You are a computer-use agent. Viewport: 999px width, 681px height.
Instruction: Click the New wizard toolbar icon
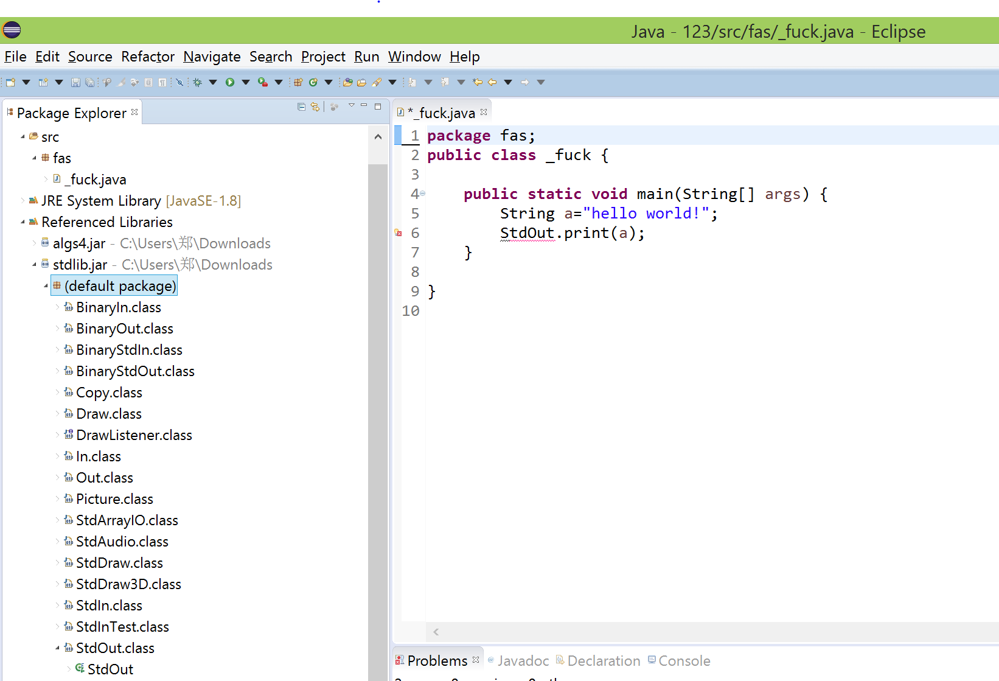[10, 82]
